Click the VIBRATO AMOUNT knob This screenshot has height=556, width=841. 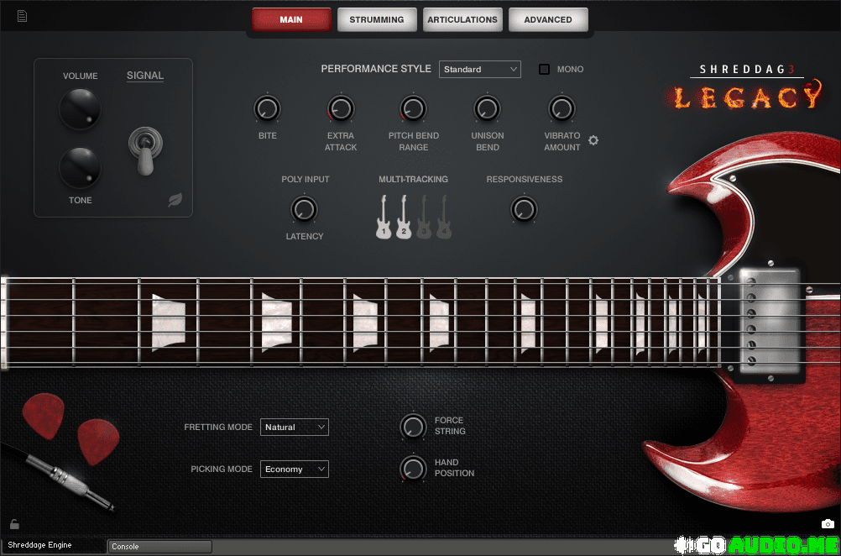click(562, 109)
